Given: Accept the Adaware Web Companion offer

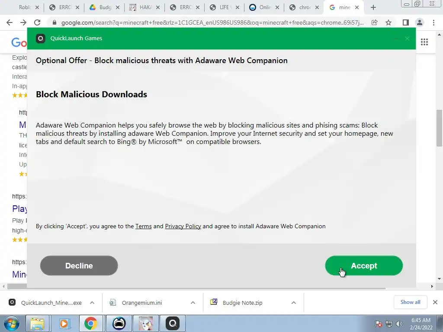Looking at the screenshot, I should [364, 266].
